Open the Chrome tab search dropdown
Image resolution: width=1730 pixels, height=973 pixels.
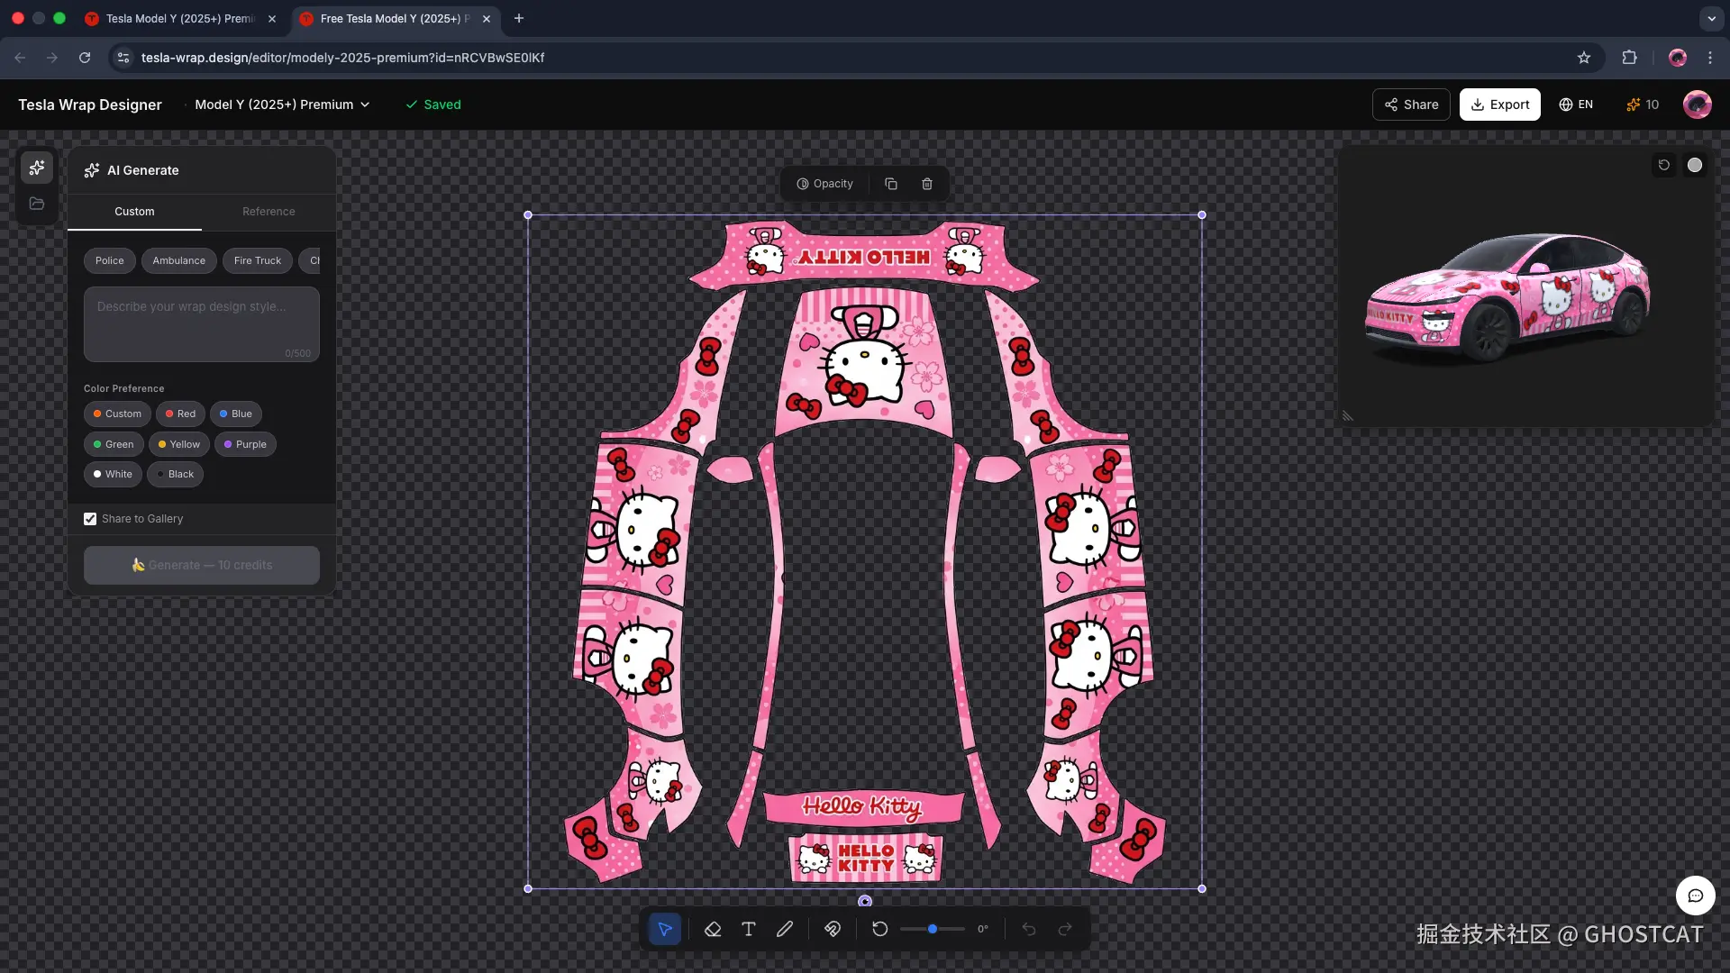pyautogui.click(x=1711, y=18)
